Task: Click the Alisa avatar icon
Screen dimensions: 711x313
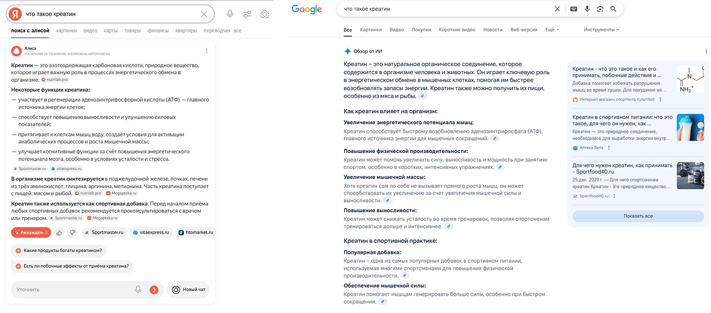Action: click(x=17, y=50)
